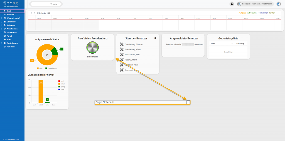Click Abmelden to log out

click(x=11, y=47)
